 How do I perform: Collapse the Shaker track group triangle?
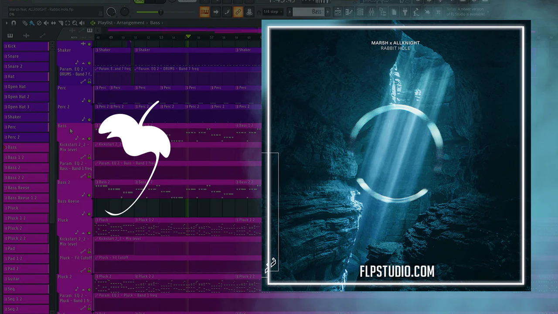click(x=83, y=63)
